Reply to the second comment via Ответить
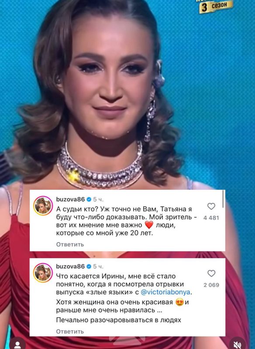 point(70,332)
